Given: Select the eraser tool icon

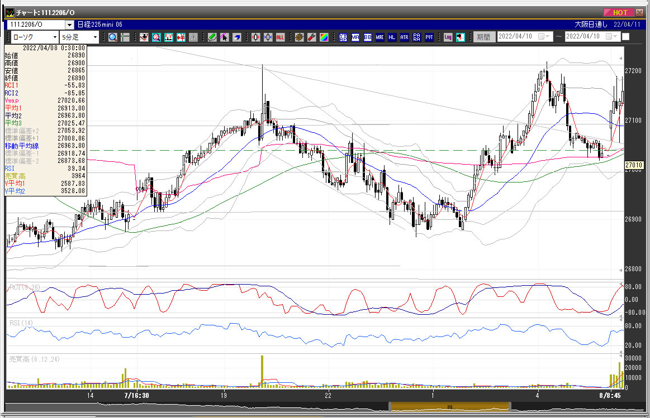Looking at the screenshot, I should pos(237,37).
